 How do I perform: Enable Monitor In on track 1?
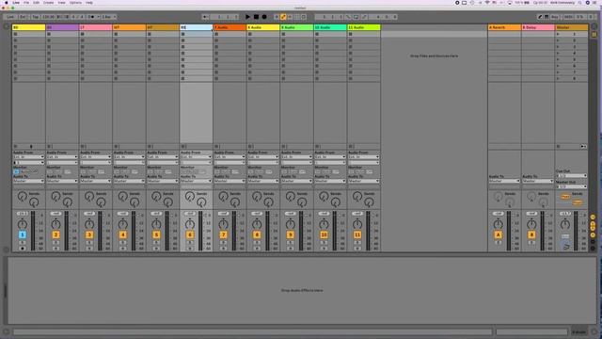17,171
